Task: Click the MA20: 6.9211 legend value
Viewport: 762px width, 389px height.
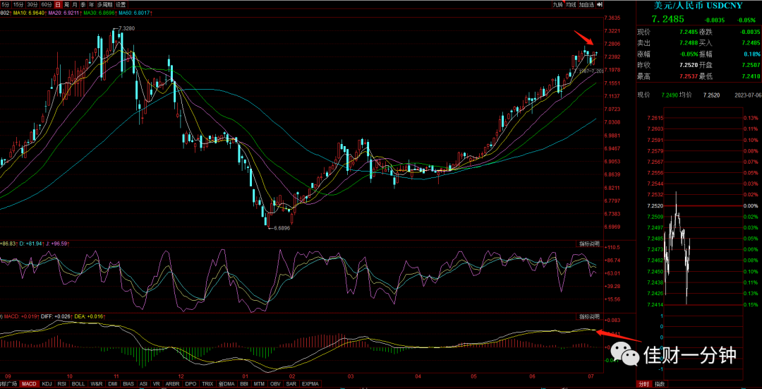Action: 64,13
